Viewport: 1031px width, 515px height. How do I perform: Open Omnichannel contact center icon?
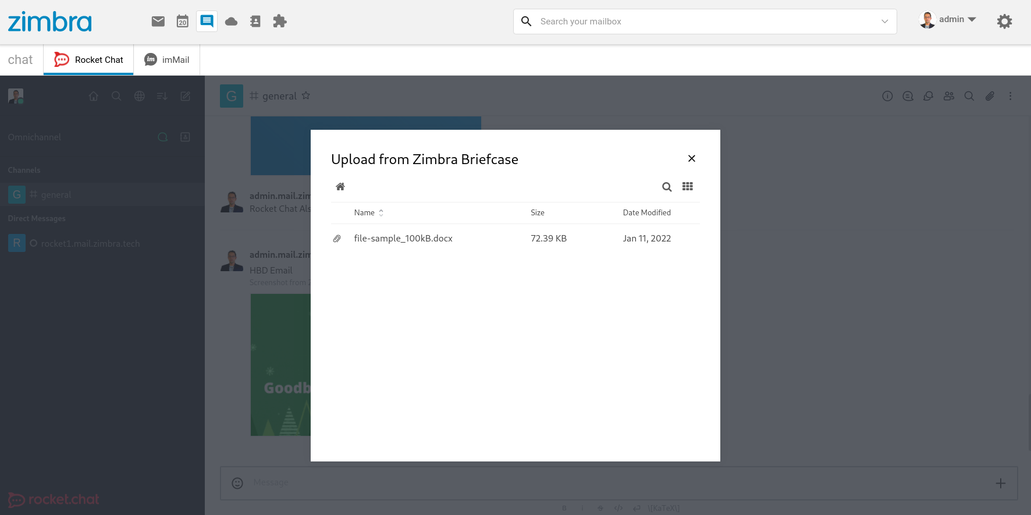pos(186,137)
